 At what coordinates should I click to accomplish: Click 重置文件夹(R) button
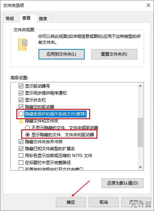coord(114,54)
